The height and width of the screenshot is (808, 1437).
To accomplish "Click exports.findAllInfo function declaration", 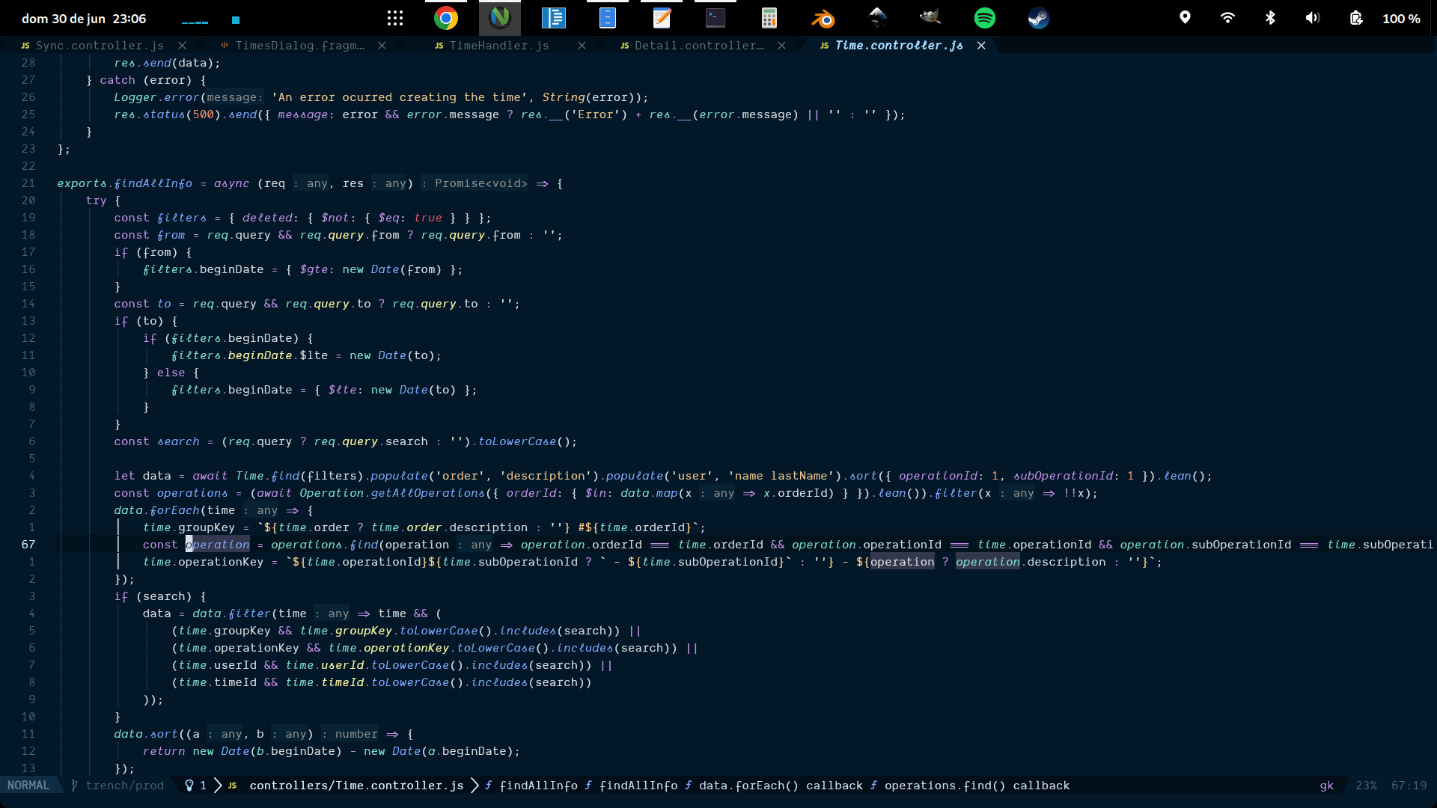I will pyautogui.click(x=124, y=183).
